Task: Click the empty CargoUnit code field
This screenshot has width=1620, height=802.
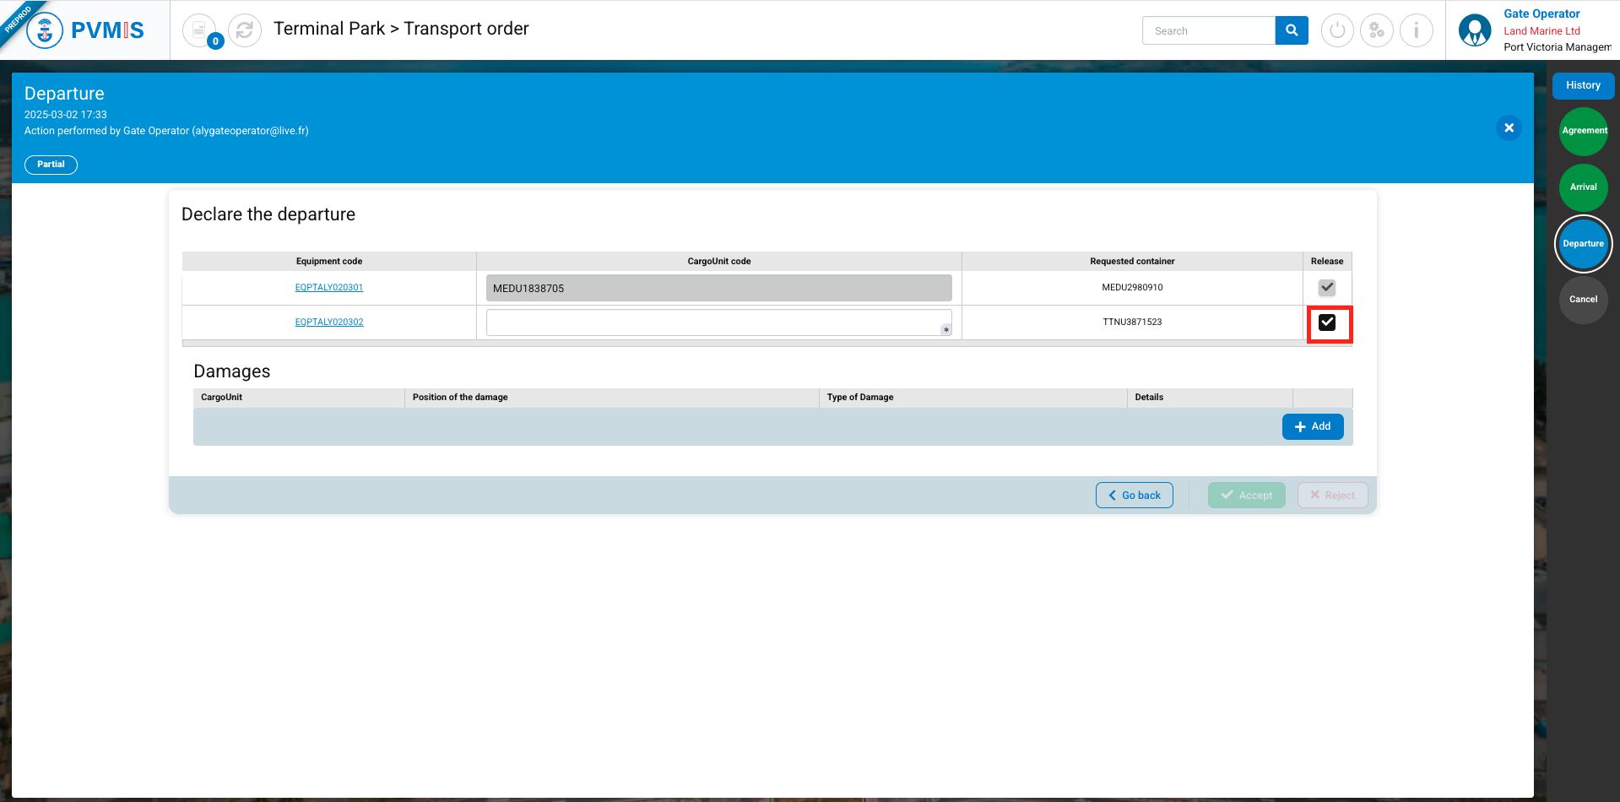Action: 713,322
